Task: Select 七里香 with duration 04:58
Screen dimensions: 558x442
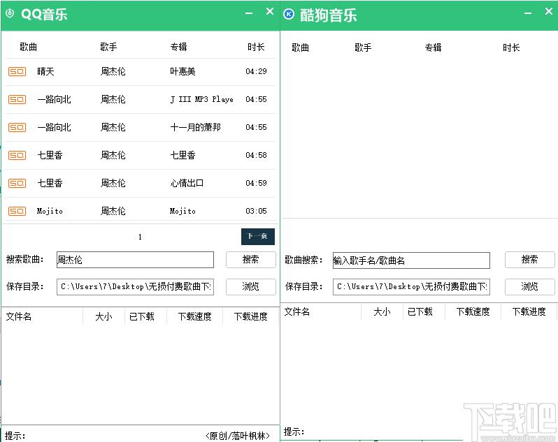Action: tap(50, 155)
